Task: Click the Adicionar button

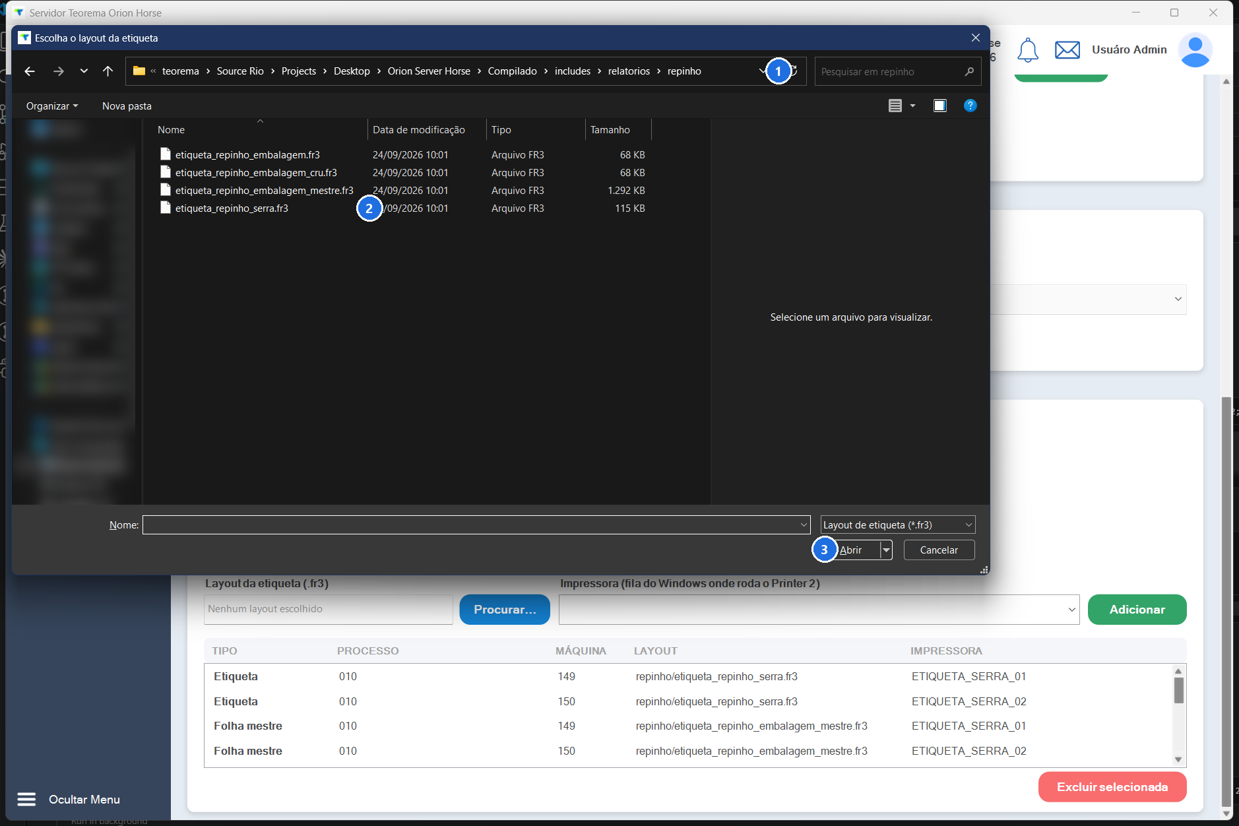Action: pos(1137,610)
